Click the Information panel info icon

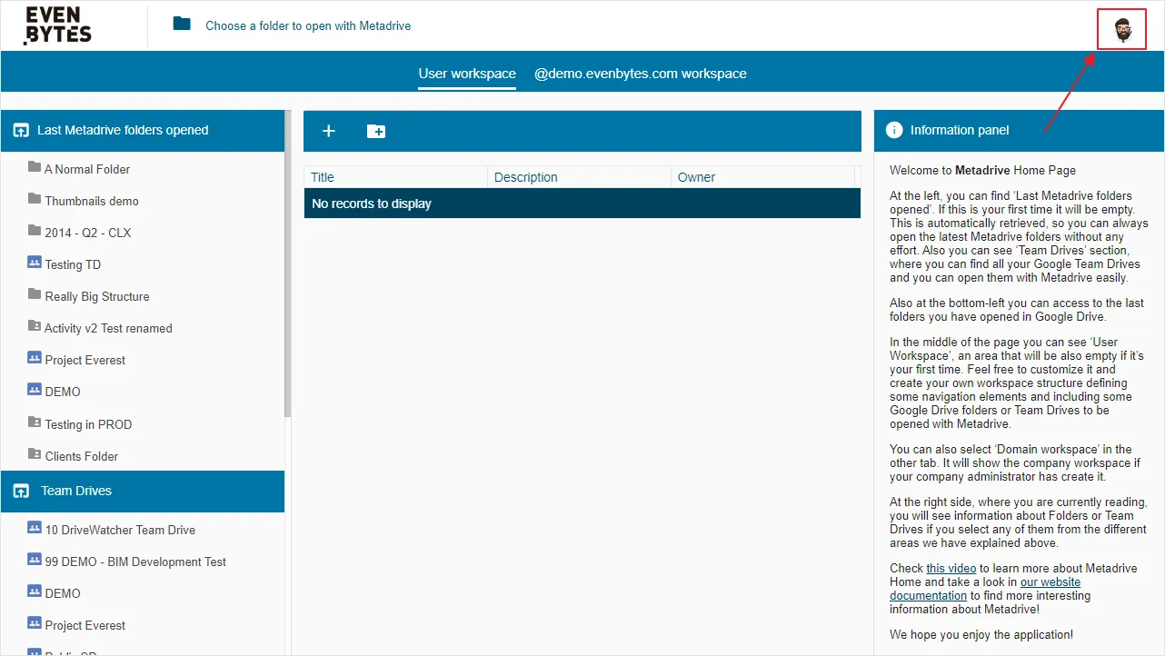894,130
